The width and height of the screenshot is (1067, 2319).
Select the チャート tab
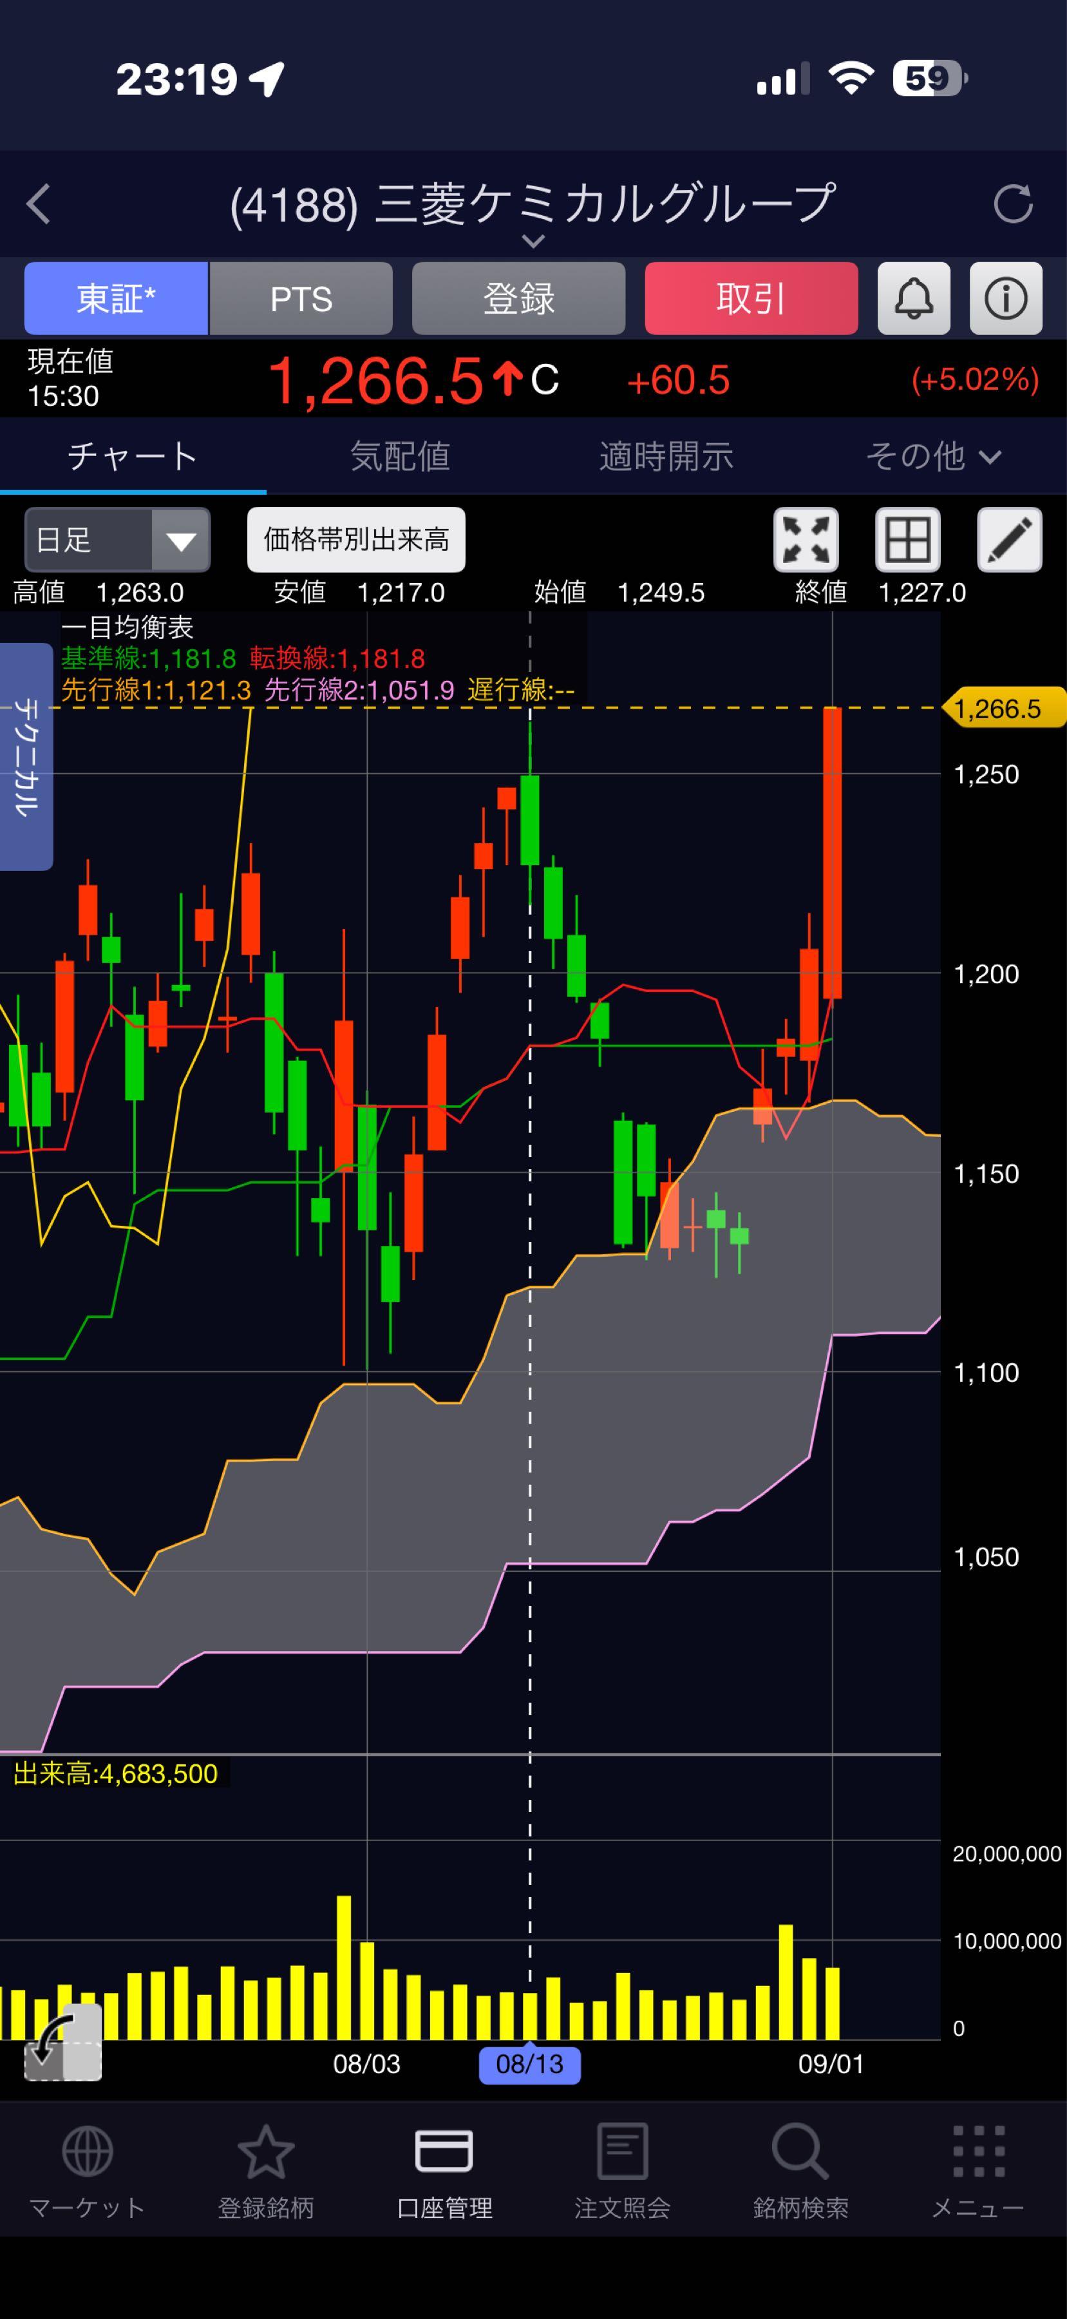[x=133, y=457]
